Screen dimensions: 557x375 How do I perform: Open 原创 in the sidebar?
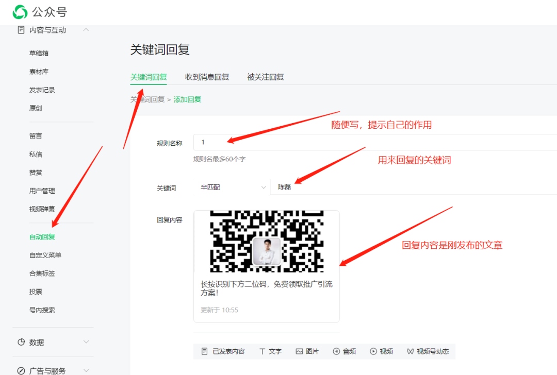coord(36,108)
